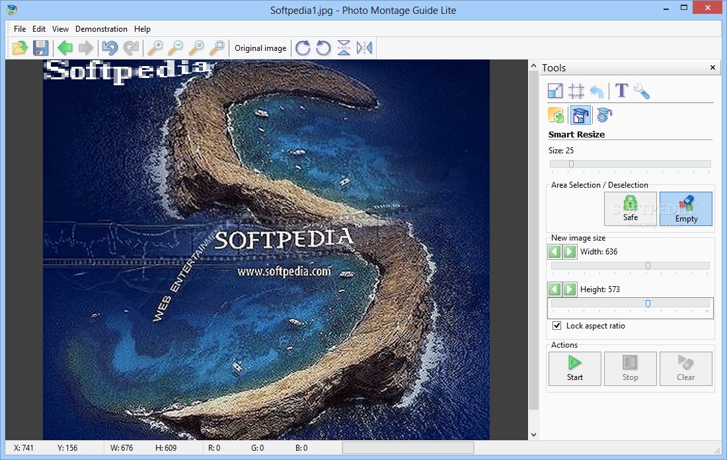The width and height of the screenshot is (727, 460).
Task: Select the Crop tool in Tools panel
Action: point(576,91)
